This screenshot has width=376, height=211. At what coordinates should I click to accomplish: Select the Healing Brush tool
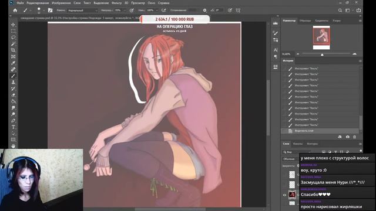pos(13,69)
